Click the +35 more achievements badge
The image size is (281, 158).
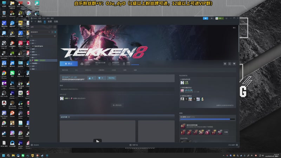pyautogui.click(x=226, y=132)
